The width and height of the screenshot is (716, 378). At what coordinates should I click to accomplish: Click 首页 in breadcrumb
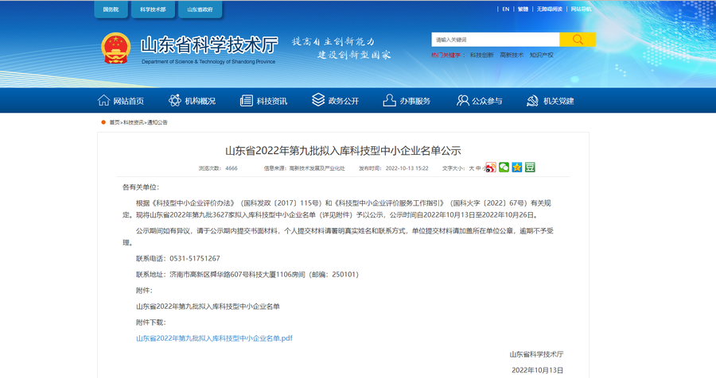[114, 122]
